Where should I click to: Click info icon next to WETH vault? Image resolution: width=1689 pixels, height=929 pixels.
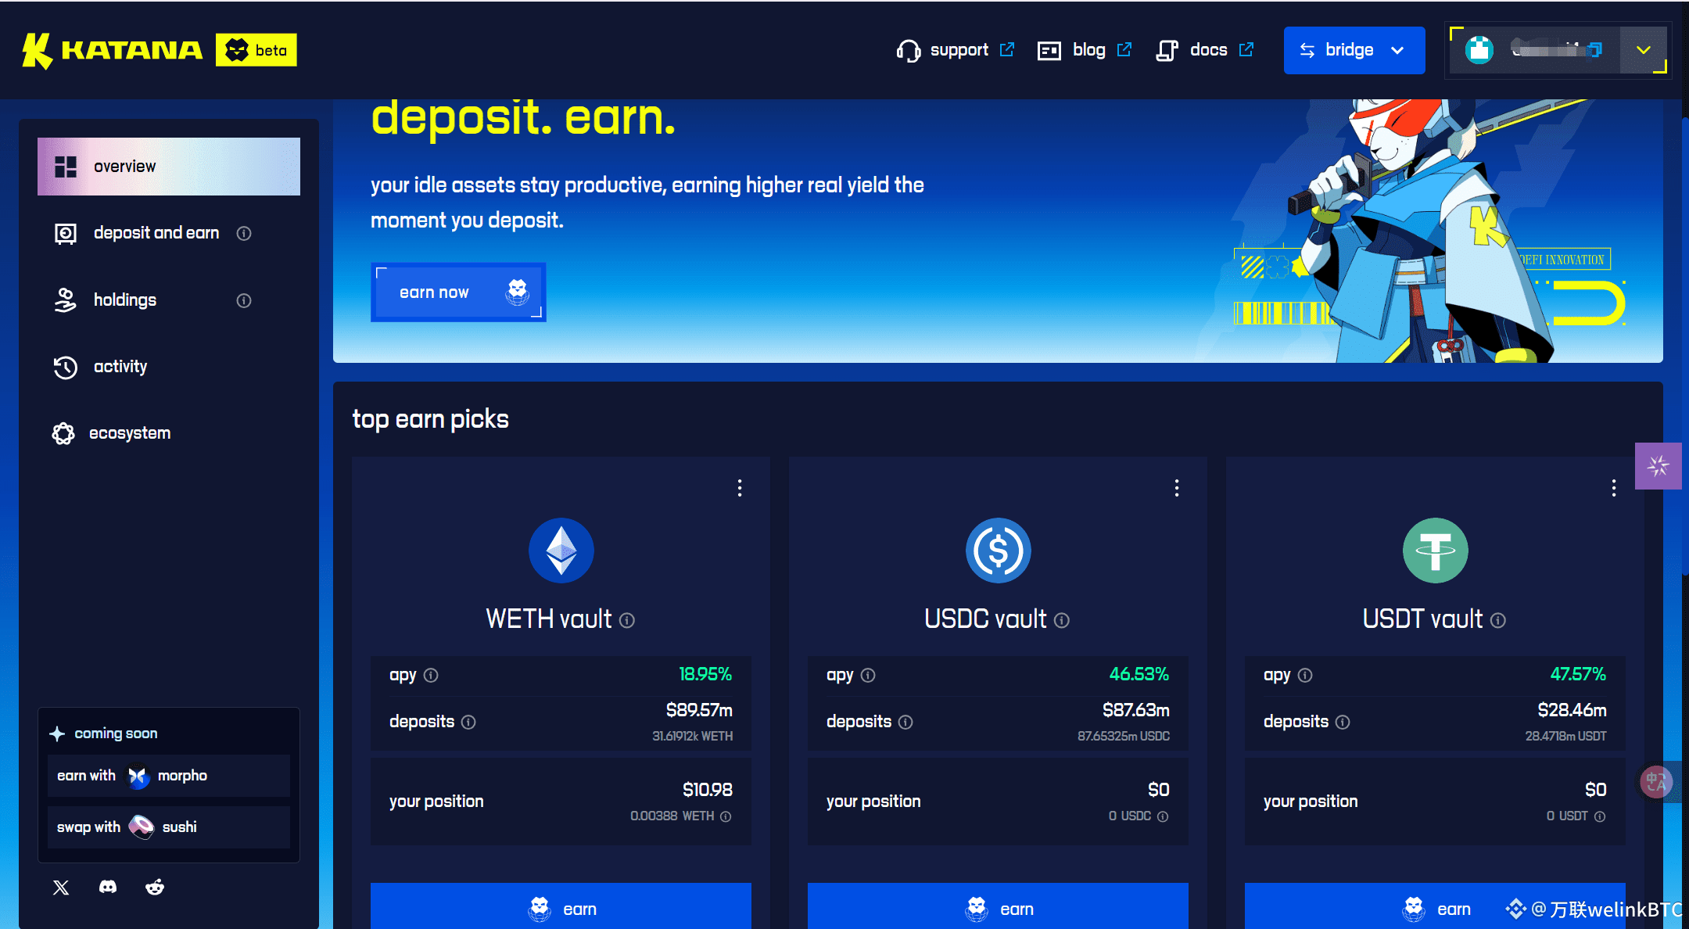627,620
